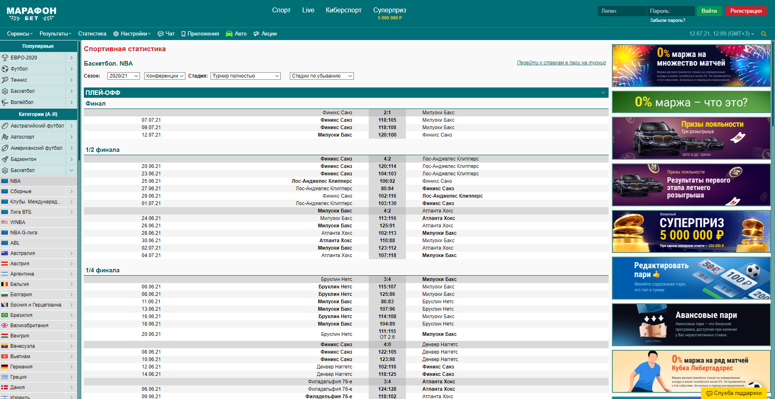Screen dimensions: 775x399
Task: Click the Бельгия flag icon
Action: point(5,284)
